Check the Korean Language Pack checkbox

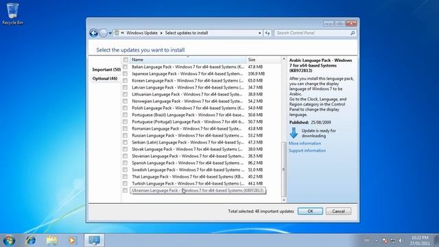tap(125, 81)
